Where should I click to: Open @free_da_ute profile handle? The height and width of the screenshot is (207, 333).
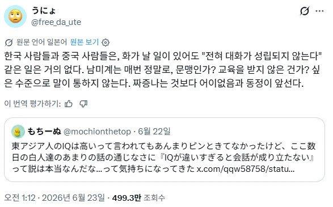pos(56,22)
